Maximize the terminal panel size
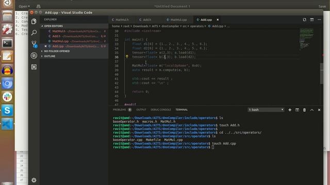330x185 pixels. [x=312, y=110]
